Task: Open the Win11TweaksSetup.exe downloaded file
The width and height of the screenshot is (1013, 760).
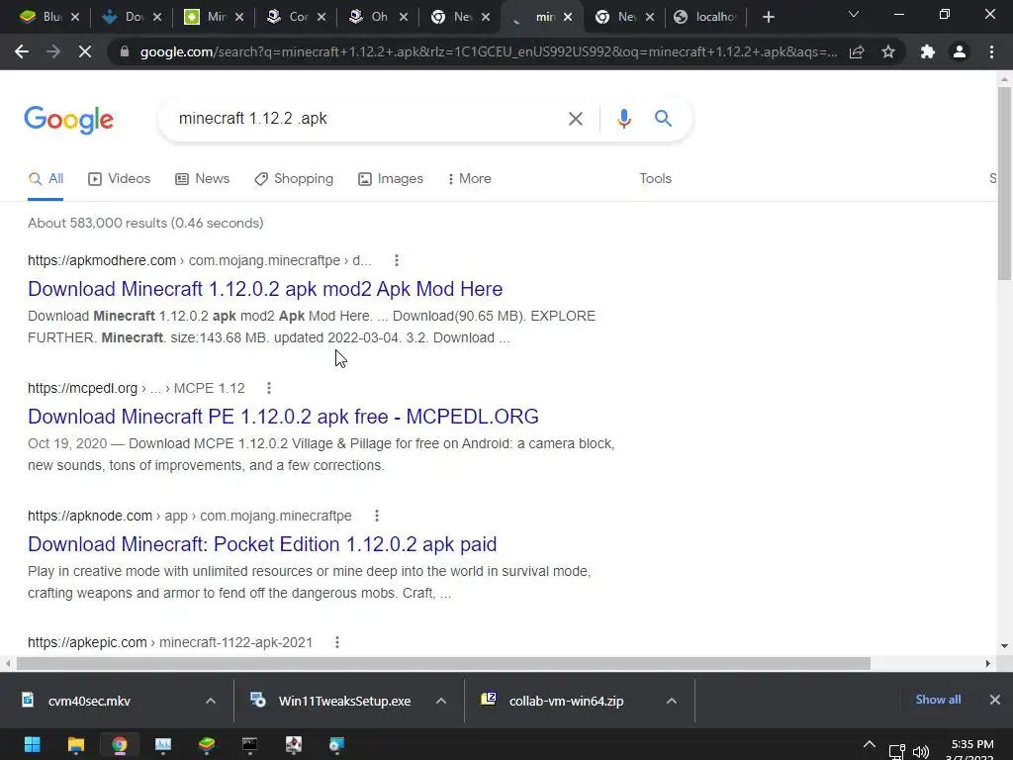Action: pyautogui.click(x=344, y=702)
